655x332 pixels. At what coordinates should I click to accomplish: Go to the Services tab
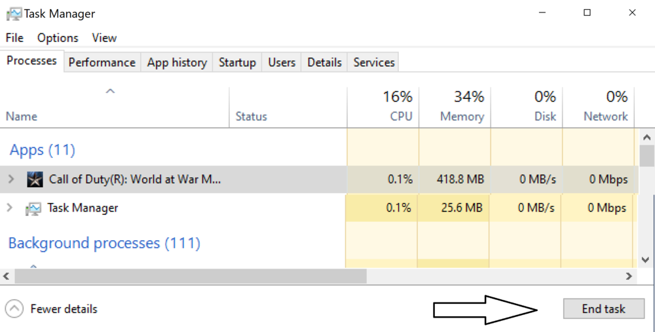click(x=374, y=62)
